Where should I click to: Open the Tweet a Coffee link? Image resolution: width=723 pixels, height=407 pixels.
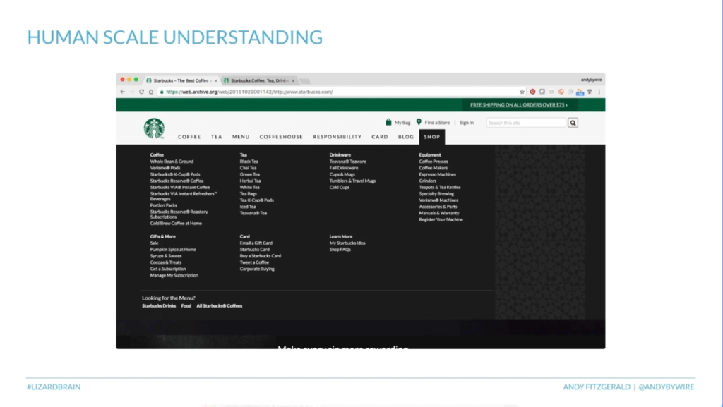click(x=254, y=262)
